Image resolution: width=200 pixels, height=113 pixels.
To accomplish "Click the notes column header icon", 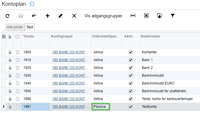I will tap(17, 37).
